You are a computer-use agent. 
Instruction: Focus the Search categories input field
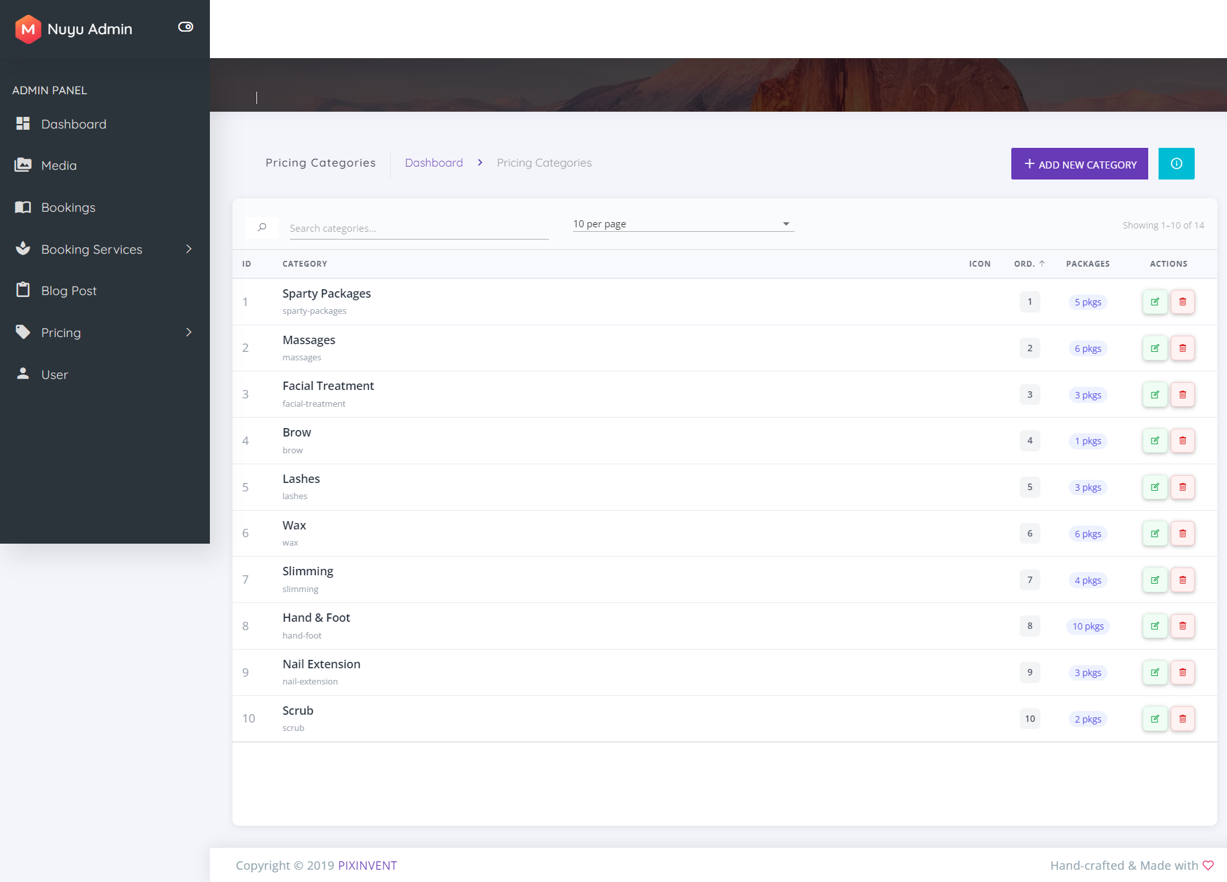tap(419, 229)
